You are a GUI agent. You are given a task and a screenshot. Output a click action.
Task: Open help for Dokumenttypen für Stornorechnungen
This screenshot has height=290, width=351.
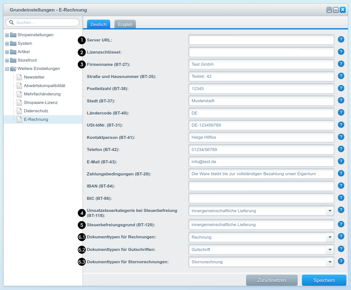click(x=341, y=261)
